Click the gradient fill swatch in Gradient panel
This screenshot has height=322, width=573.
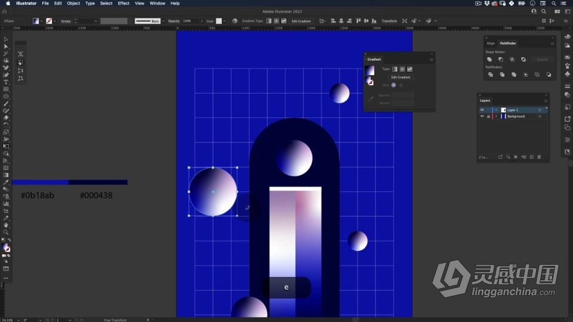[x=370, y=70]
